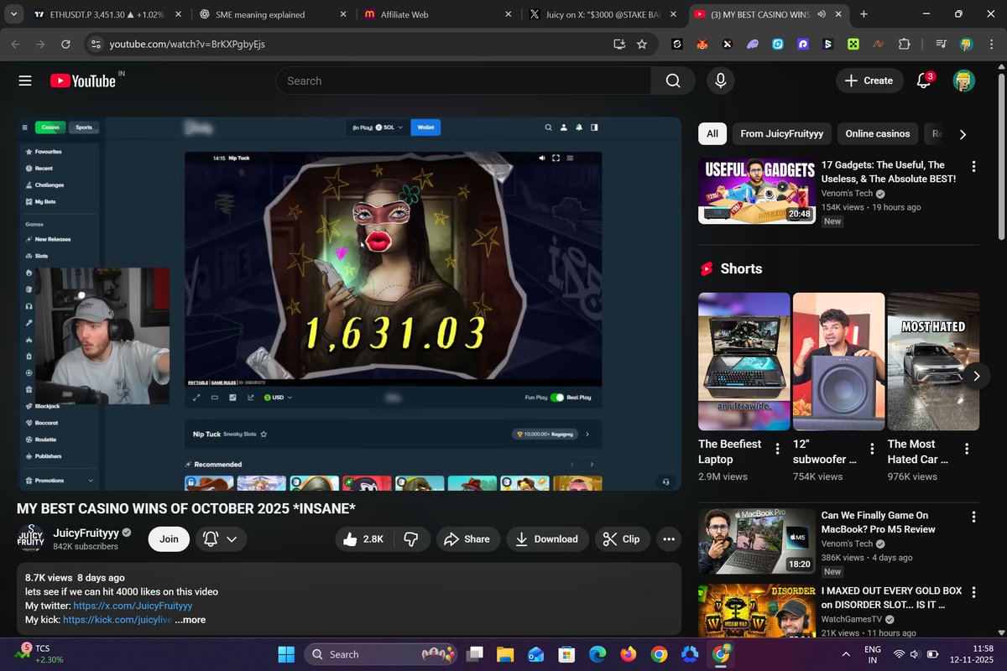Open the Windows Start menu

(286, 654)
